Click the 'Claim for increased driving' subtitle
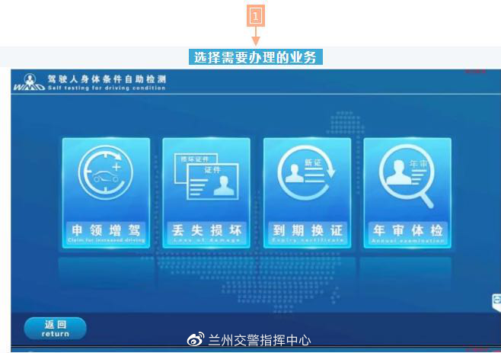This screenshot has height=353, width=501. tap(105, 240)
